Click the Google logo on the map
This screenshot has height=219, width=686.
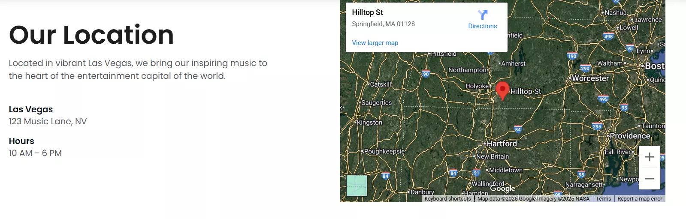[502, 189]
